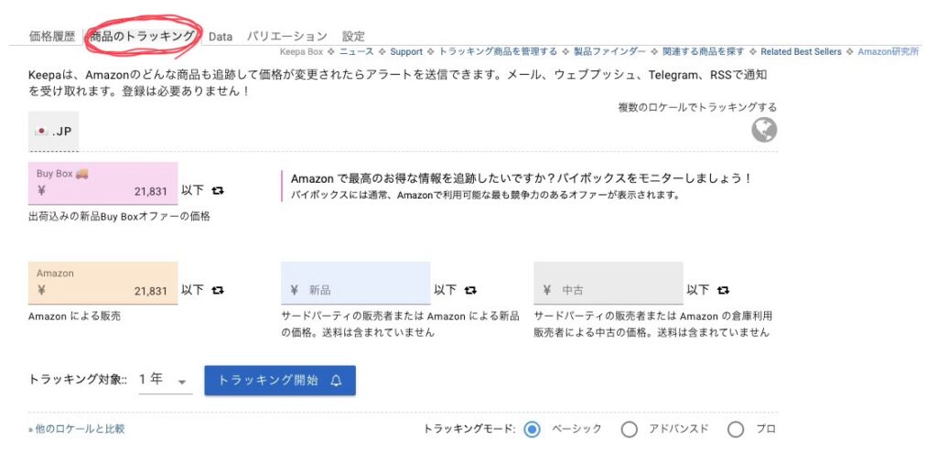
Task: Click the swap icon next to 新品 price
Action: [470, 290]
